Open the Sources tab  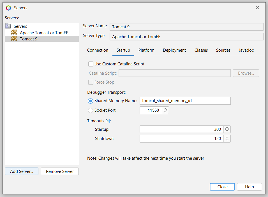(223, 50)
